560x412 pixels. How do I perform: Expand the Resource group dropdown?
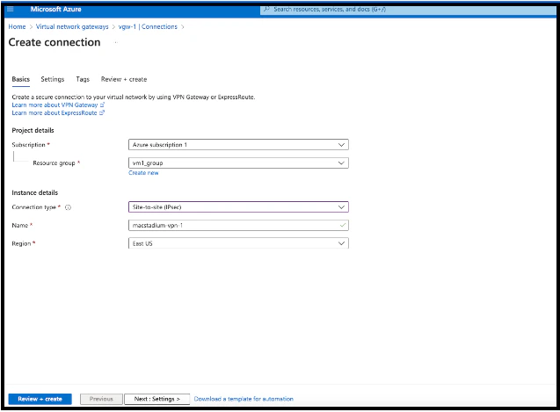pyautogui.click(x=238, y=163)
